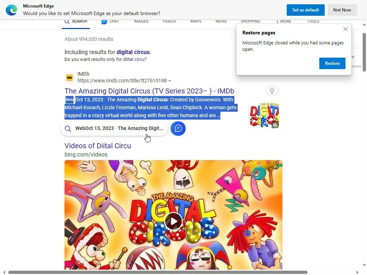Click magnifier icon in selection popup
This screenshot has width=367, height=275.
click(x=68, y=129)
